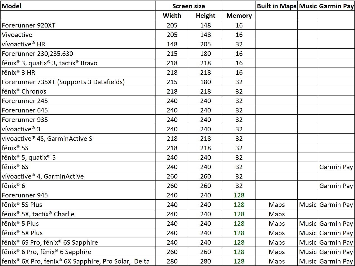
Task: Select the vívoactive 4, GarminActive model cell
Action: tap(43, 176)
